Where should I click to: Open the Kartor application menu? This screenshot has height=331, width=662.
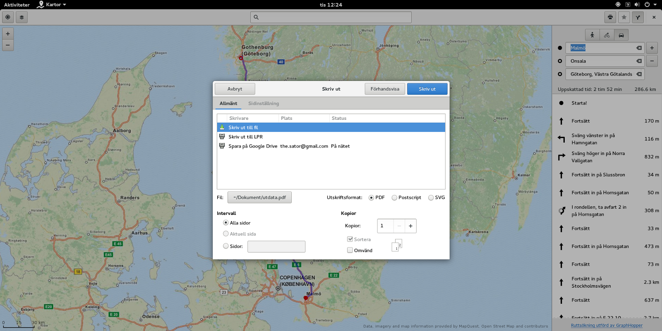(x=52, y=5)
